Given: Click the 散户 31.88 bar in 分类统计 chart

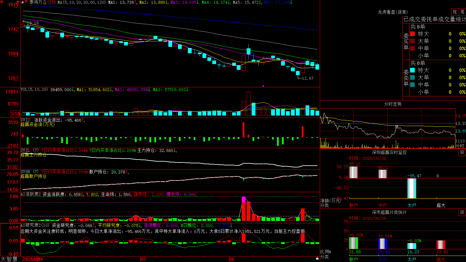Looking at the screenshot, I should coord(354,243).
